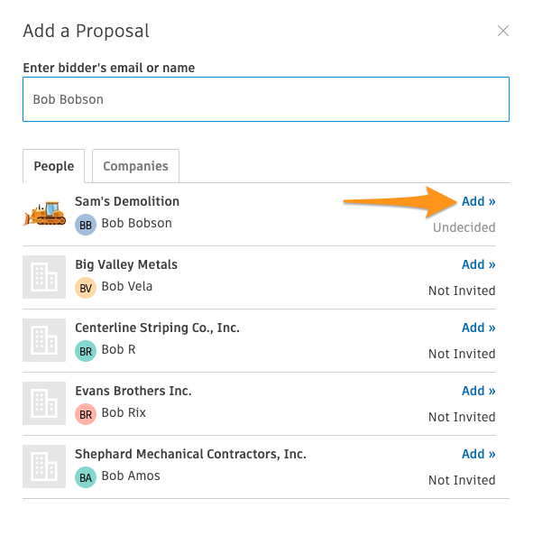
Task: Click the Evans Brothers building placeholder icon
Action: [x=44, y=403]
